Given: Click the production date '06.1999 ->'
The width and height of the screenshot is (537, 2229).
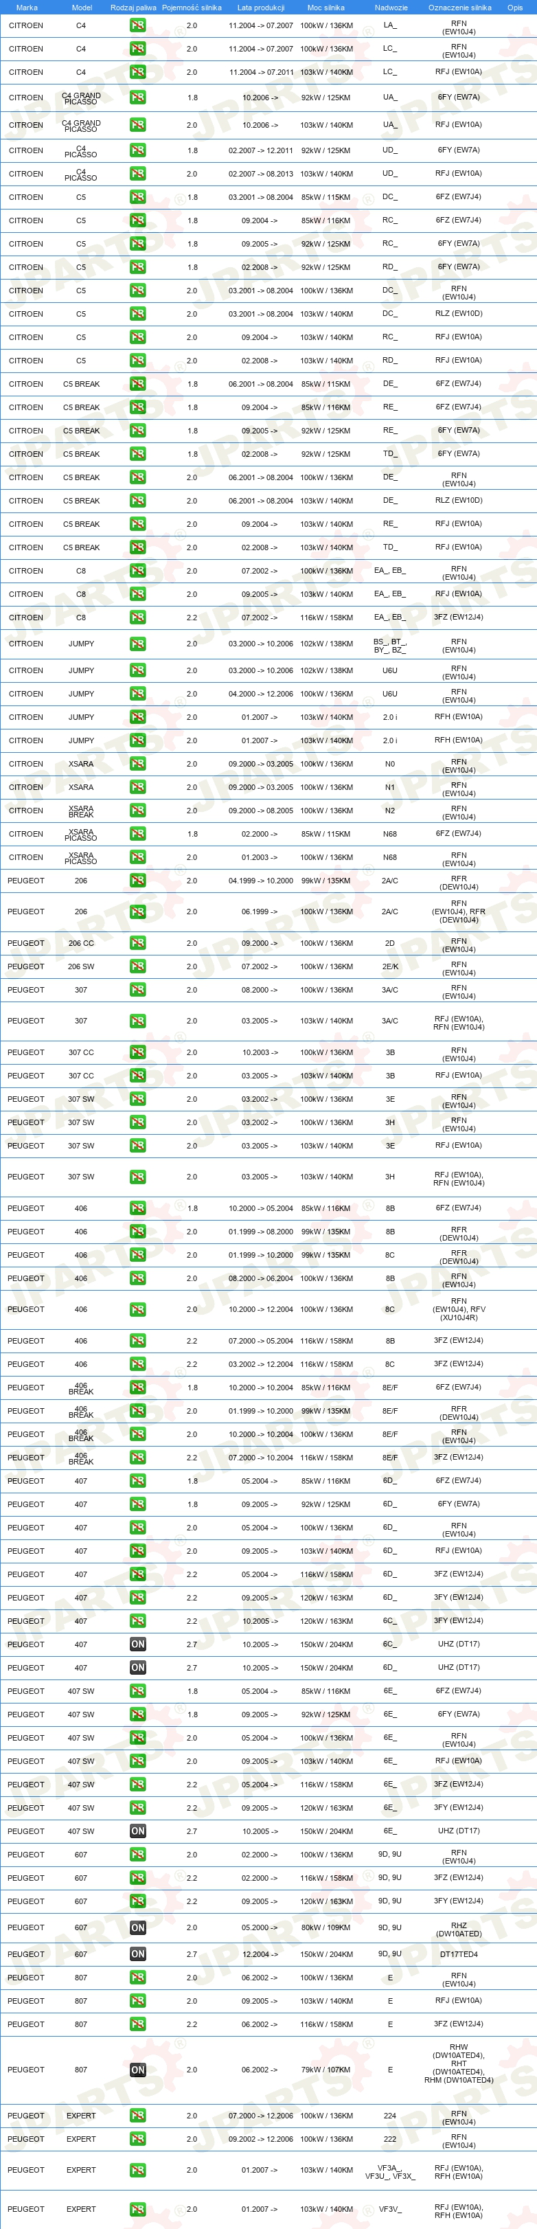Looking at the screenshot, I should [260, 912].
